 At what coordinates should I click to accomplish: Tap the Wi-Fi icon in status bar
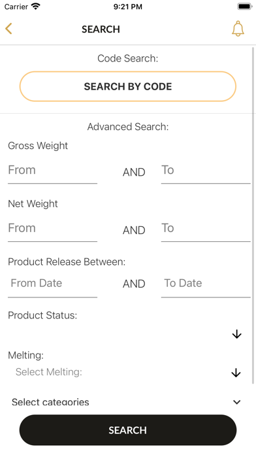(x=36, y=7)
